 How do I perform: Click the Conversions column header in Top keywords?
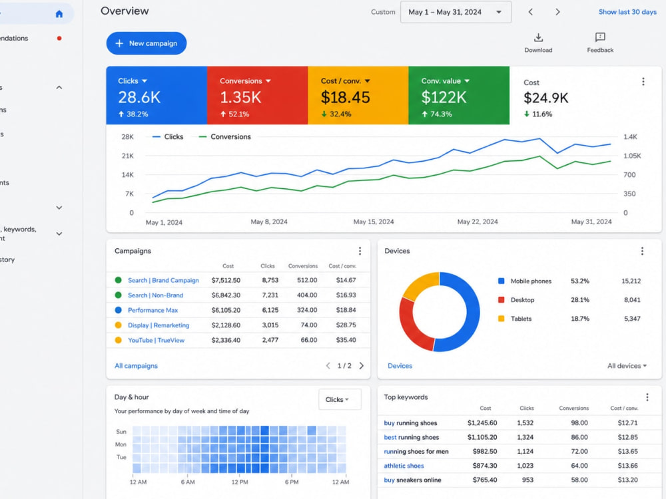(x=573, y=409)
